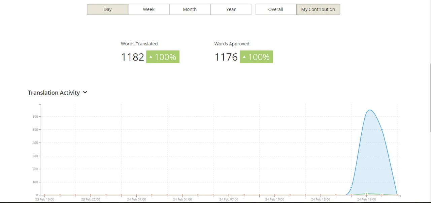431x203 pixels.
Task: Click the 23 Feb 19:00 axis label
Action: point(45,199)
